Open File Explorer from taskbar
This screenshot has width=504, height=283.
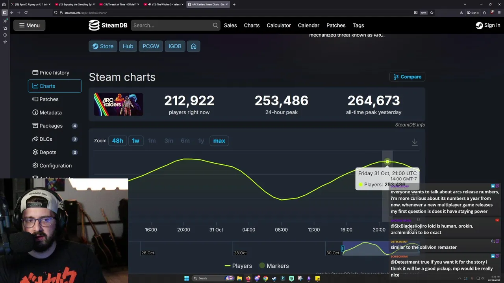tap(239, 278)
